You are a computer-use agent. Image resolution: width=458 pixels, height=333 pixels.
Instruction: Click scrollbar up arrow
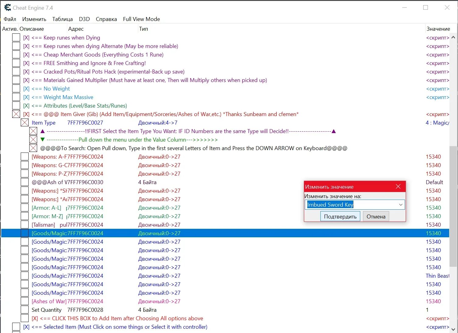453,37
